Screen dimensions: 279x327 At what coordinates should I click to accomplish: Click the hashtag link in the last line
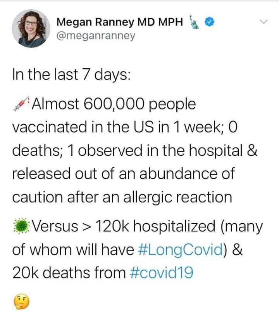pos(163,274)
